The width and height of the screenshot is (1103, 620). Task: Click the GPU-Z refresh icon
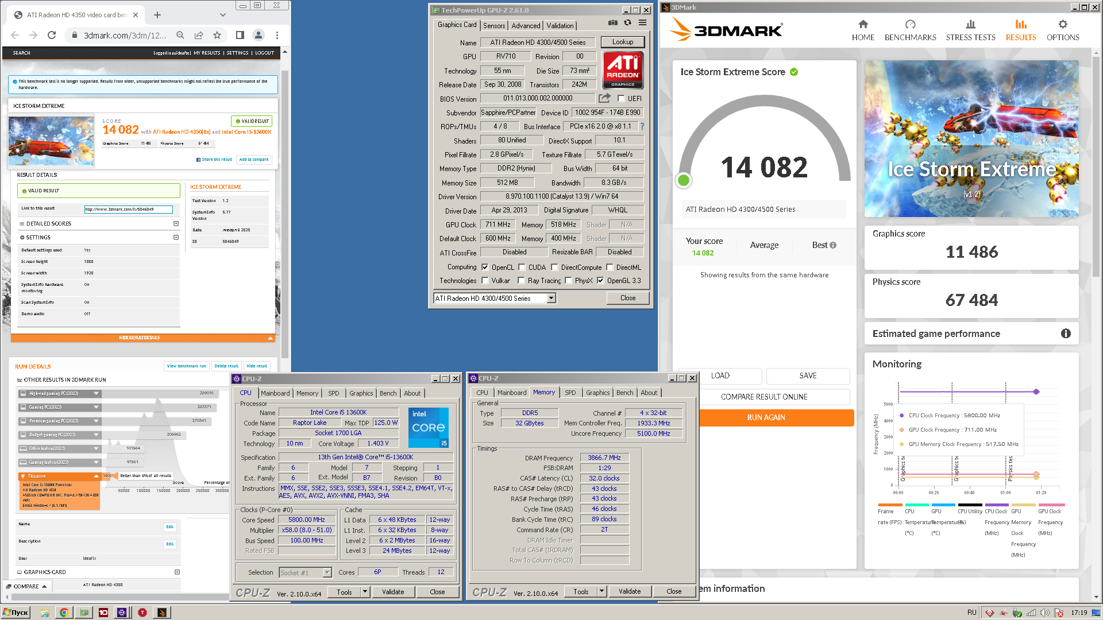pos(627,23)
